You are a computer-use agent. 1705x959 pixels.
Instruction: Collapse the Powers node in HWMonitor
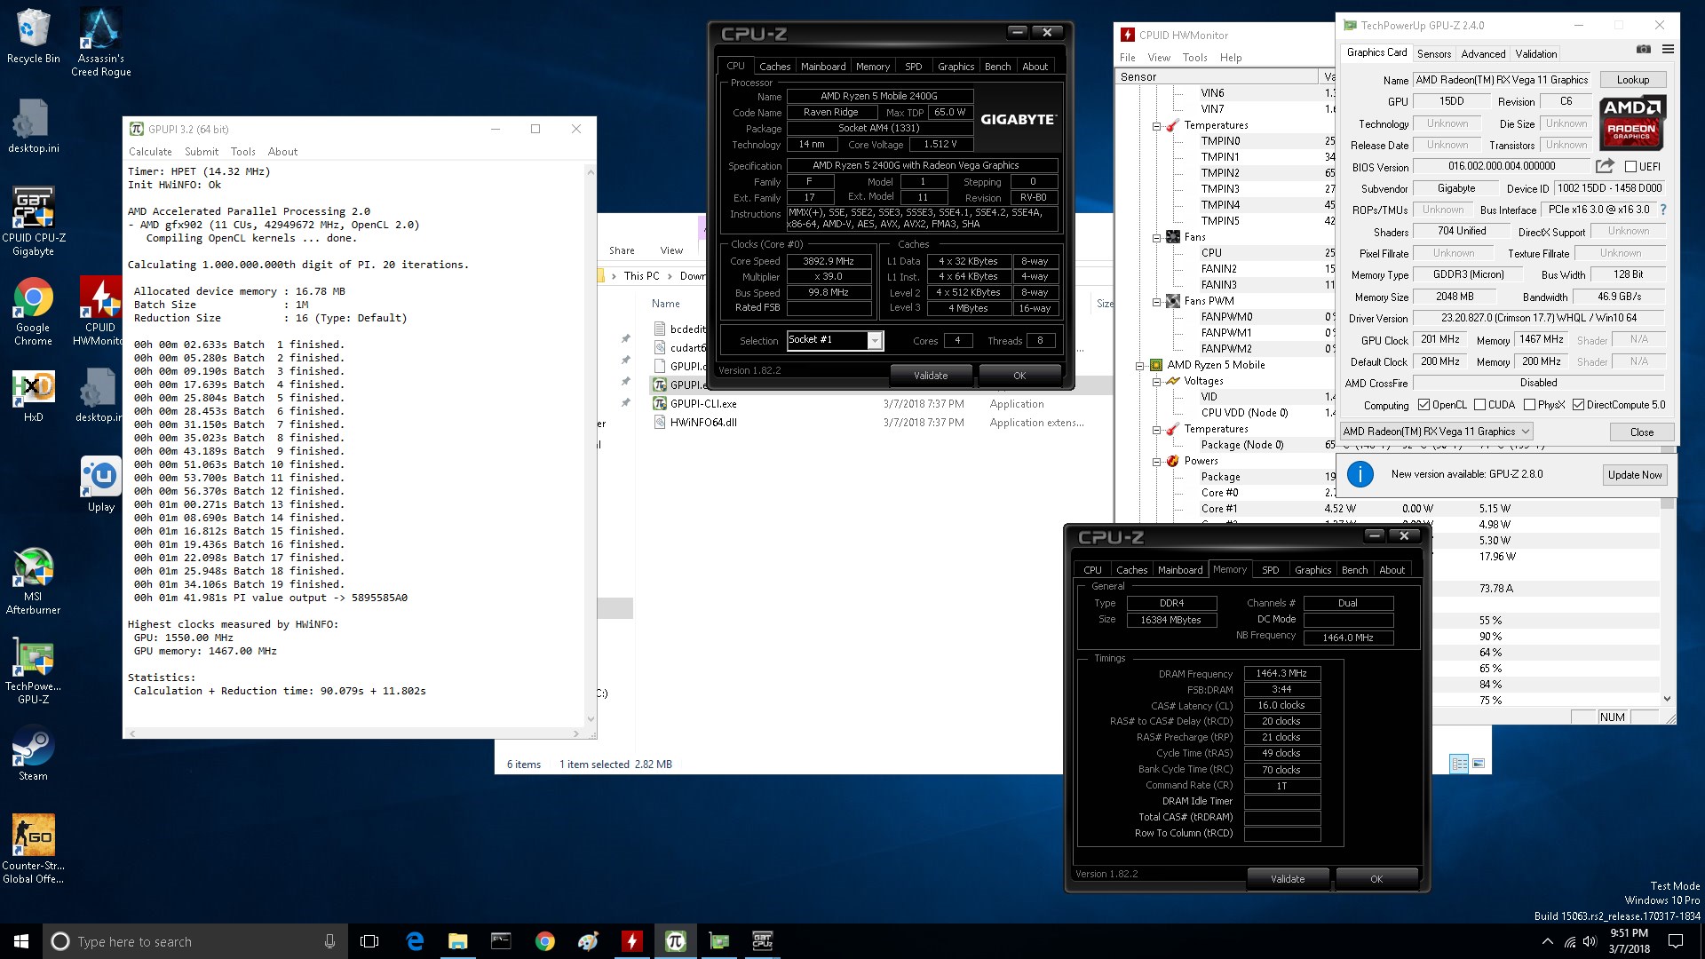(x=1156, y=462)
